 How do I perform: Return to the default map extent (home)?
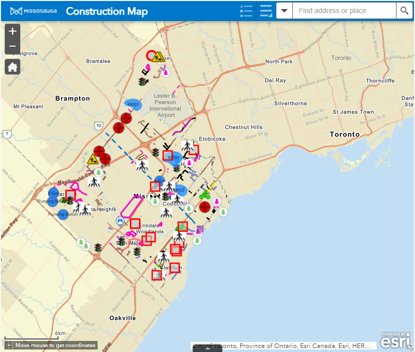coord(13,67)
